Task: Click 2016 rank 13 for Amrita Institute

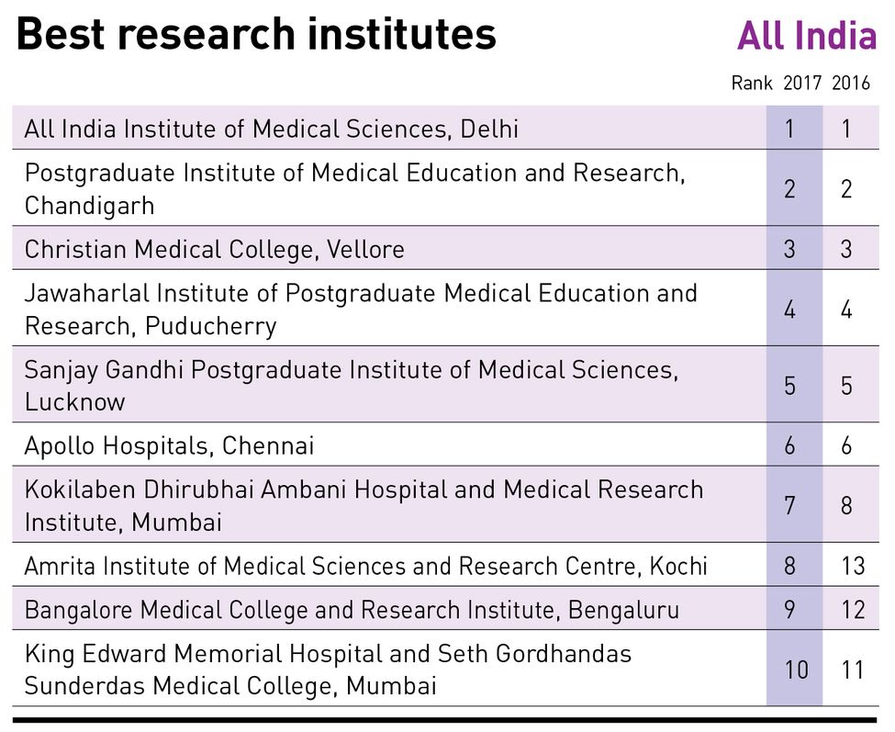Action: pos(853,566)
